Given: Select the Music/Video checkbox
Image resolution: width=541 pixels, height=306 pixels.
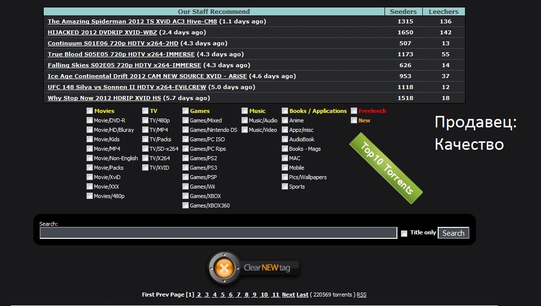Looking at the screenshot, I should (244, 130).
